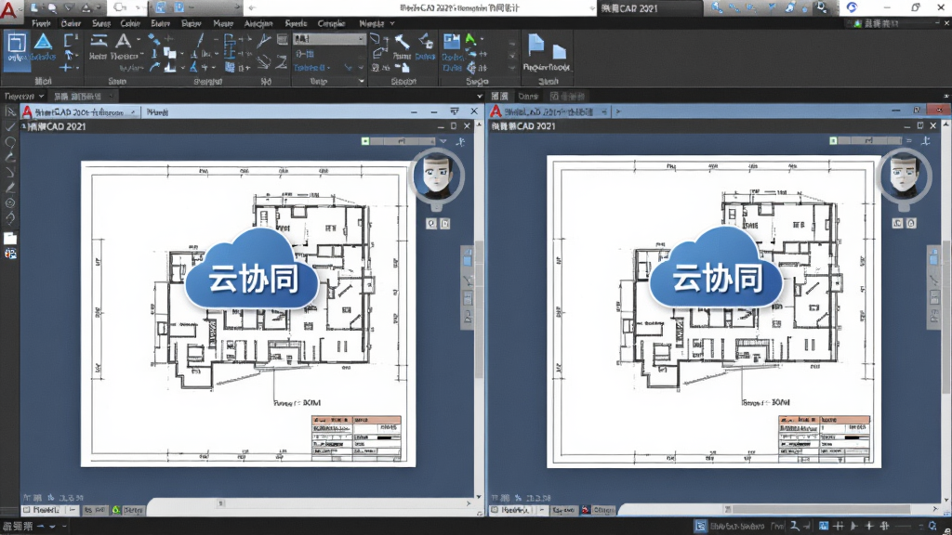Click the user avatar in the left drawing
952x535 pixels.
[437, 176]
